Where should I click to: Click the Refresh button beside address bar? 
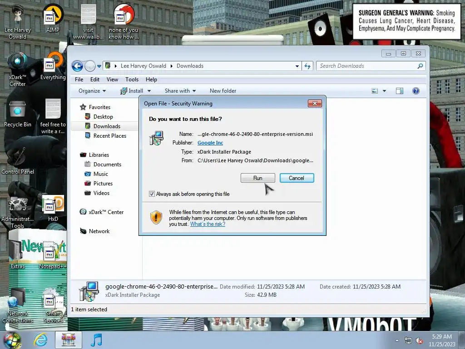click(x=307, y=66)
